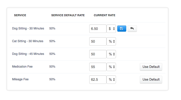This screenshot has width=181, height=100.
Task: Click the Service Default Rate column header
Action: pos(68,15)
